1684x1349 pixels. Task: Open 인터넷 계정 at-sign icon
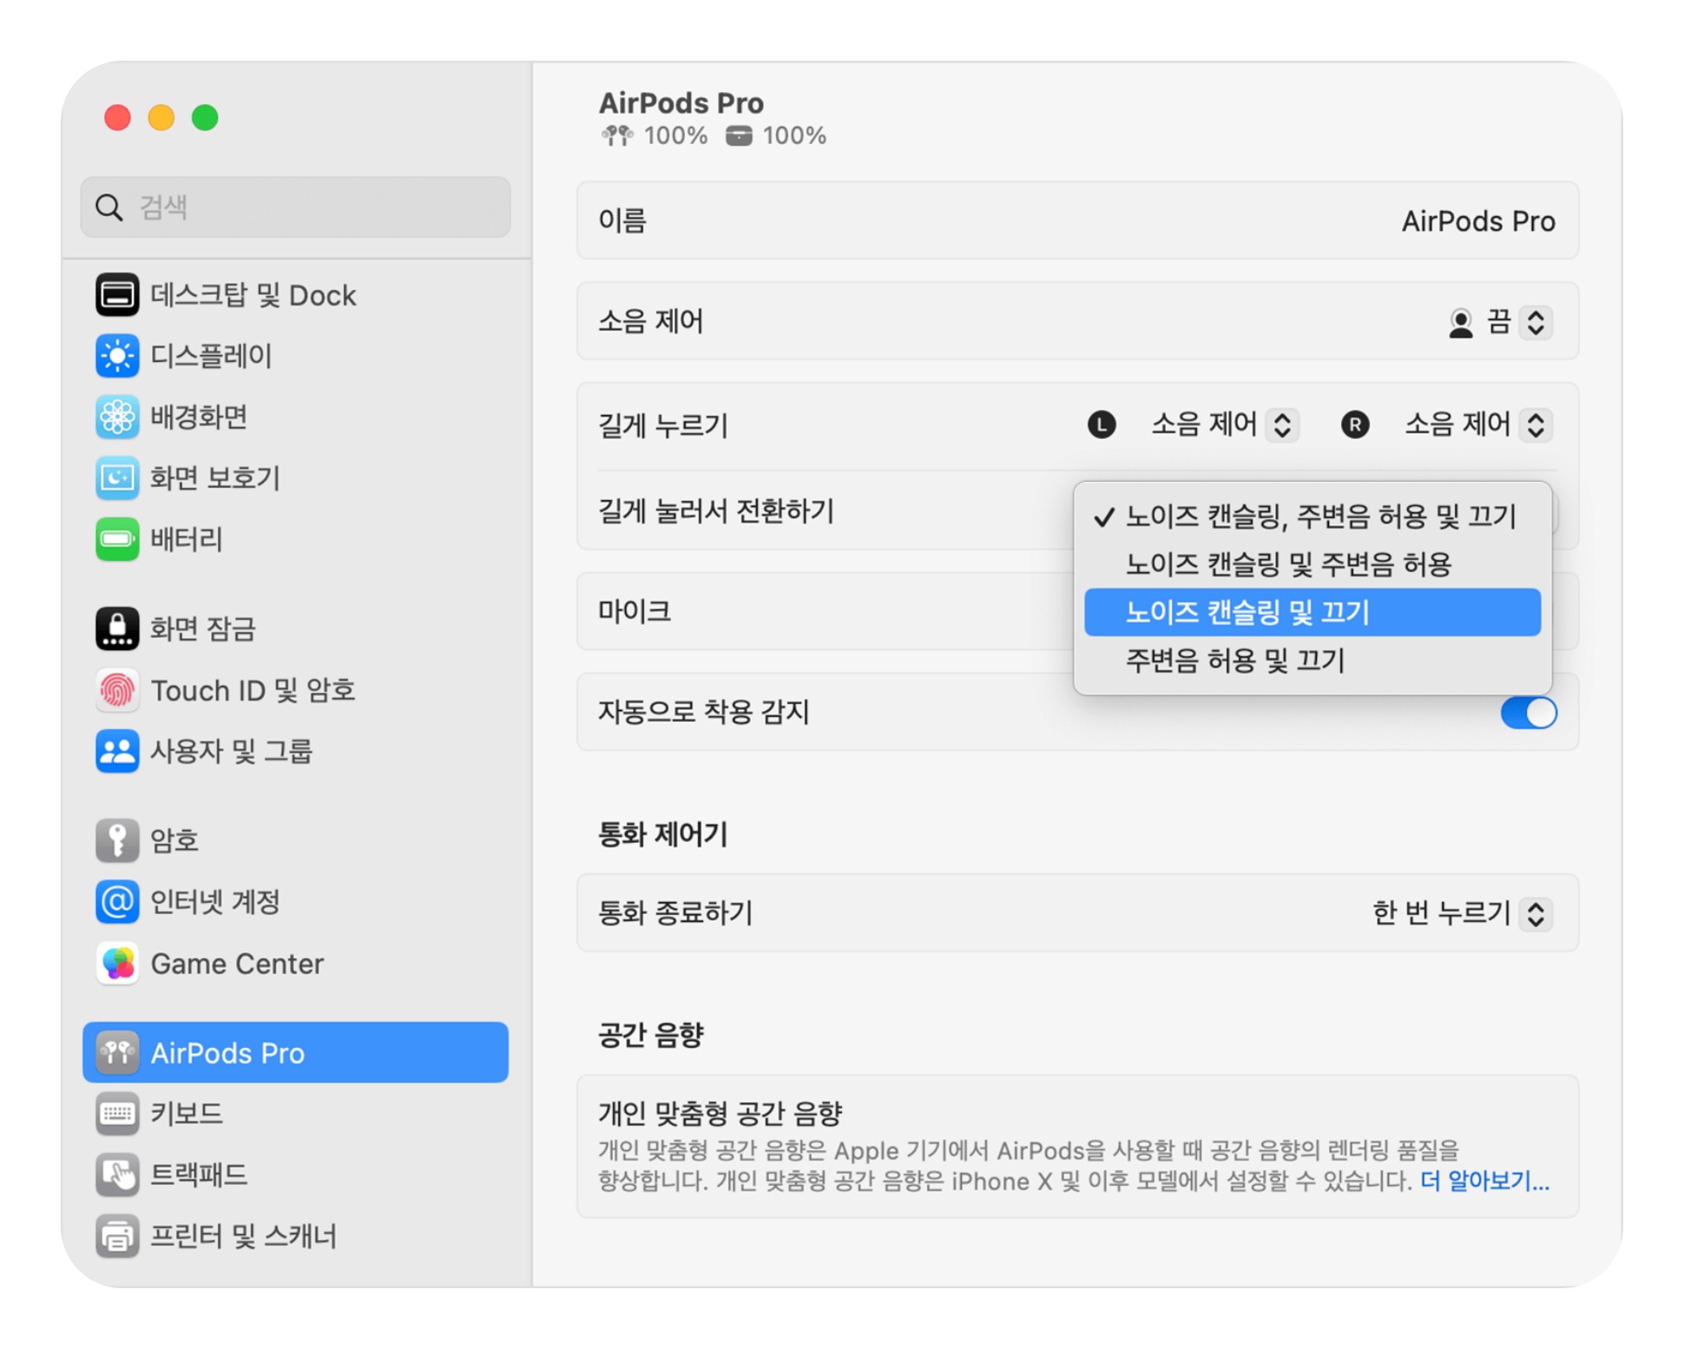pos(116,901)
